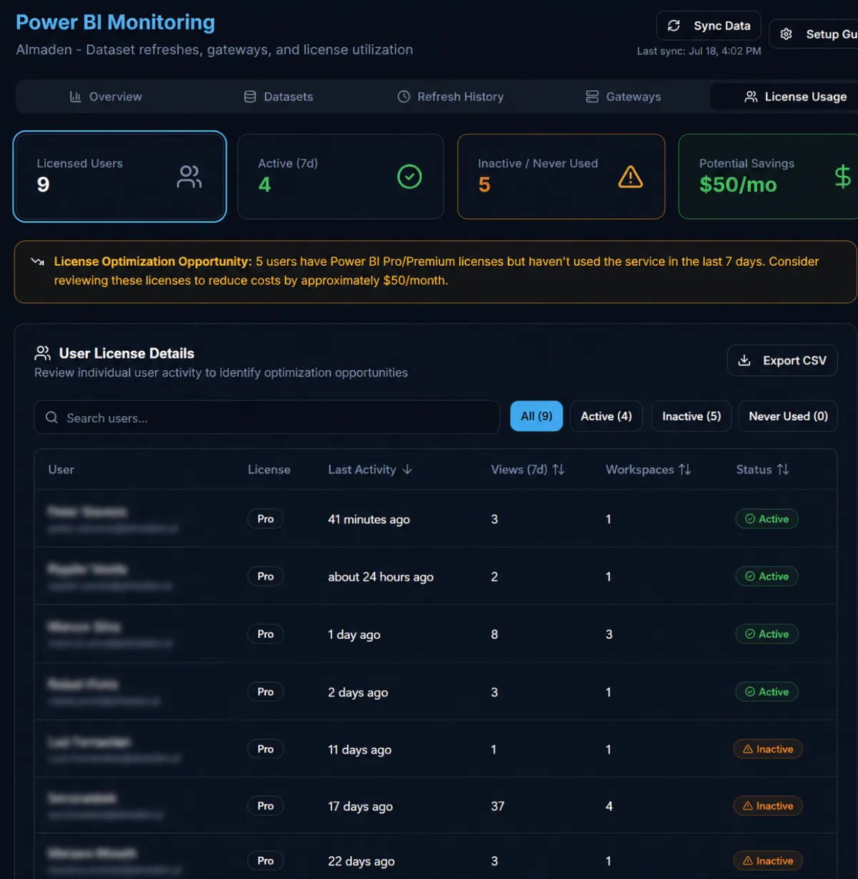Select the Licensed Users card
Image resolution: width=858 pixels, height=879 pixels.
(x=120, y=177)
